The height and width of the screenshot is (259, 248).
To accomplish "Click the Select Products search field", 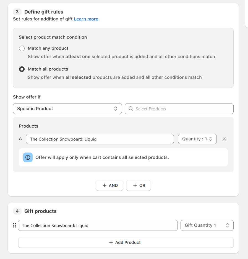I will pyautogui.click(x=182, y=109).
